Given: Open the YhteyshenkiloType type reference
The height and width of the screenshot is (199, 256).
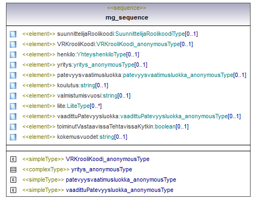Looking at the screenshot, I should (x=102, y=55).
